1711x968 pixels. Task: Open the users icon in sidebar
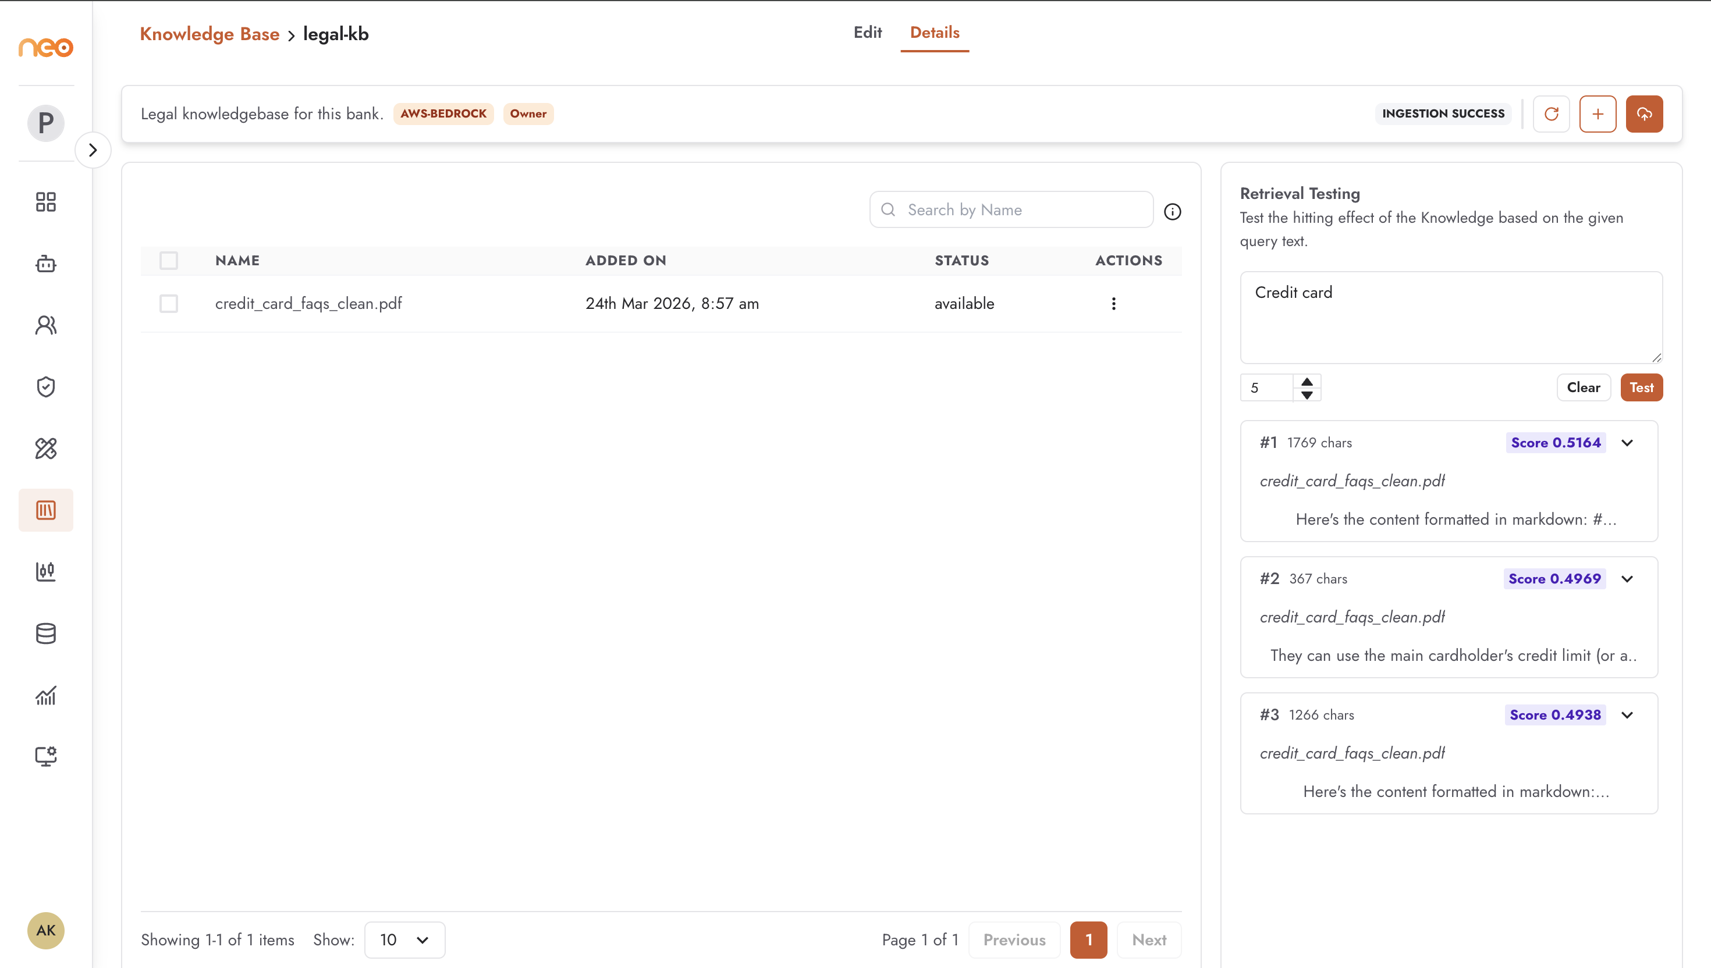(46, 325)
